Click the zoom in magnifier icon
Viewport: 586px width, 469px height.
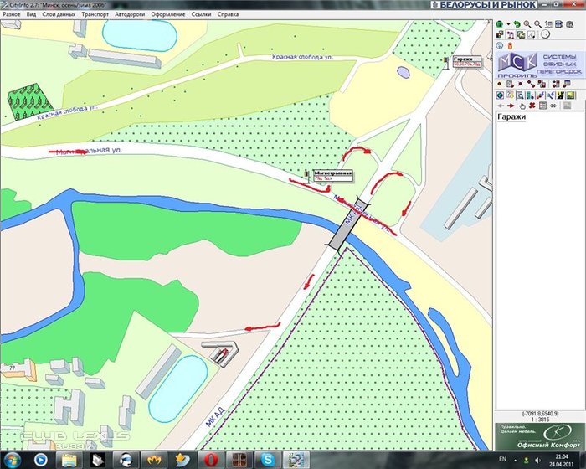[x=527, y=23]
